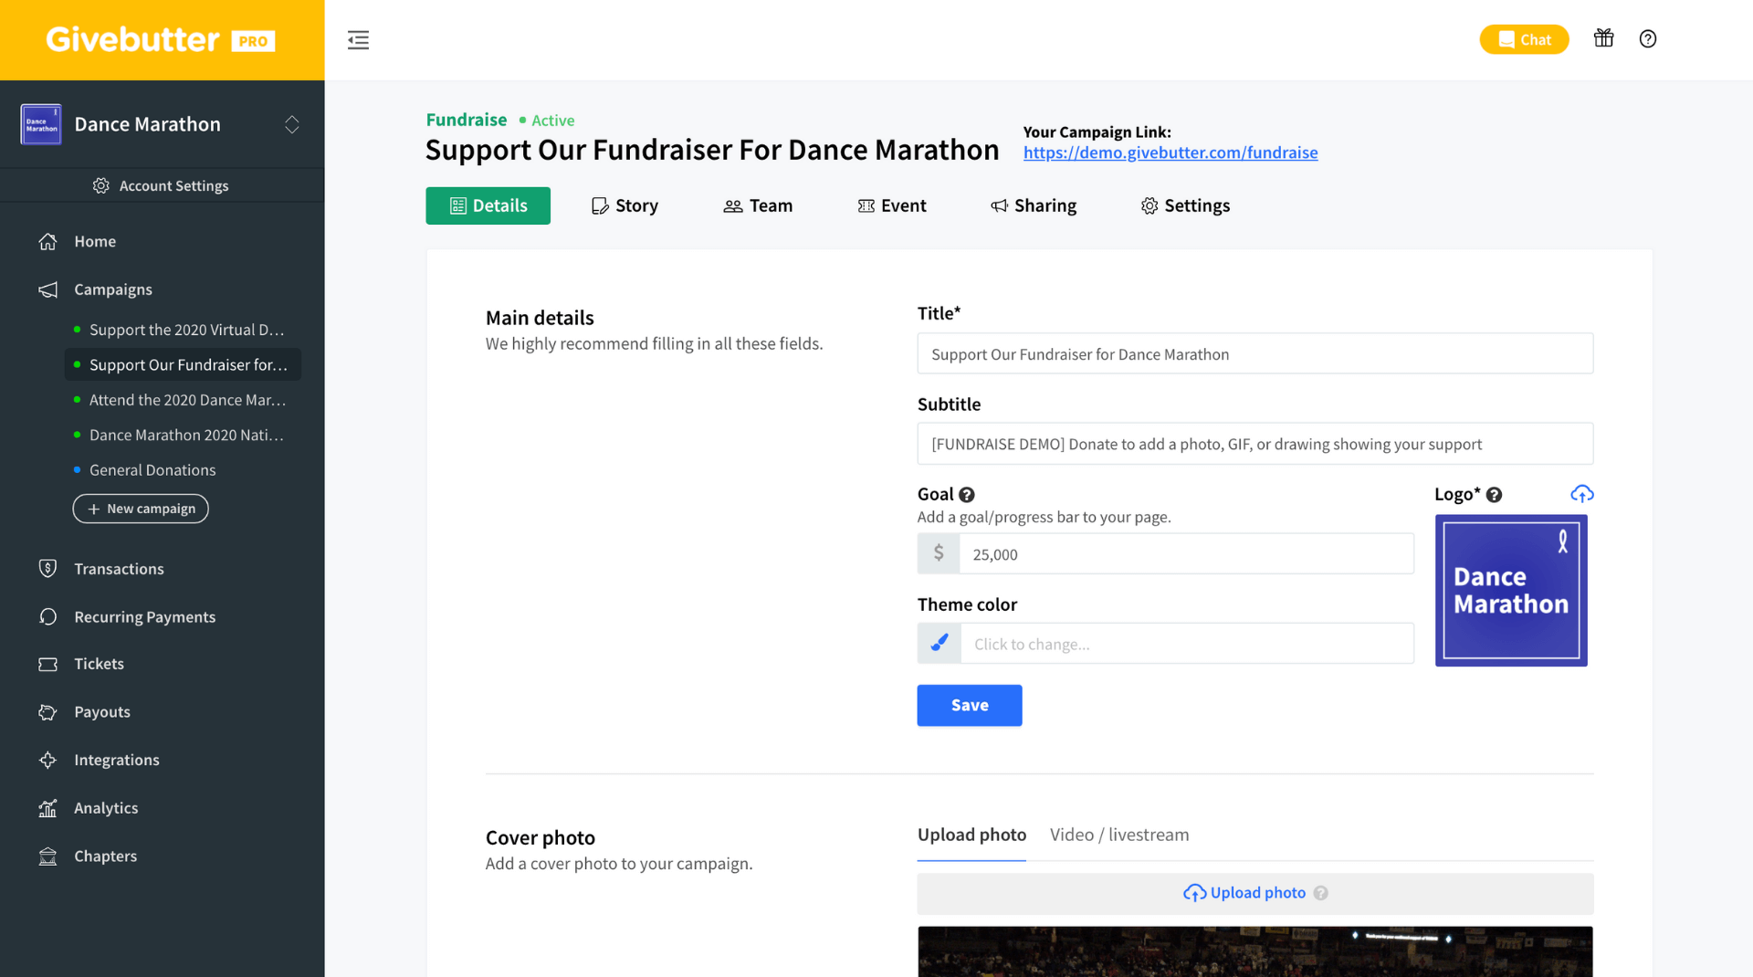
Task: Open the gift icon in header
Action: (x=1603, y=38)
